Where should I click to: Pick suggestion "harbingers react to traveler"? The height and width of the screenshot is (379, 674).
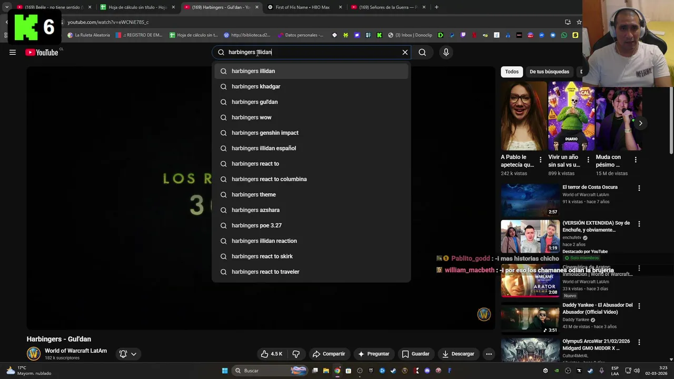pyautogui.click(x=311, y=272)
